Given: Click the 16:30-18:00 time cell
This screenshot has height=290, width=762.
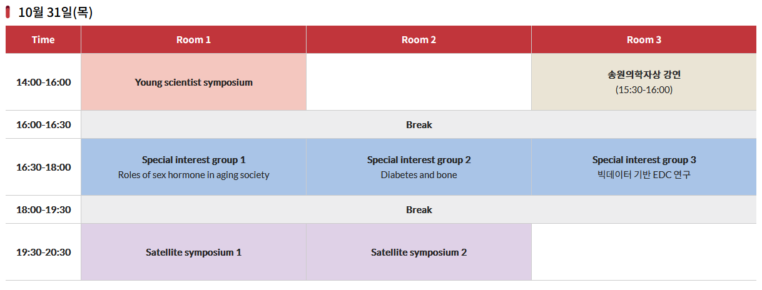Looking at the screenshot, I should [x=43, y=167].
